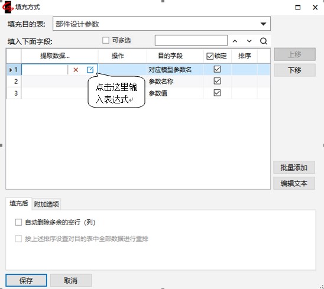This screenshot has width=324, height=289.
Task: Click the magnifier search icon
Action: [x=264, y=41]
